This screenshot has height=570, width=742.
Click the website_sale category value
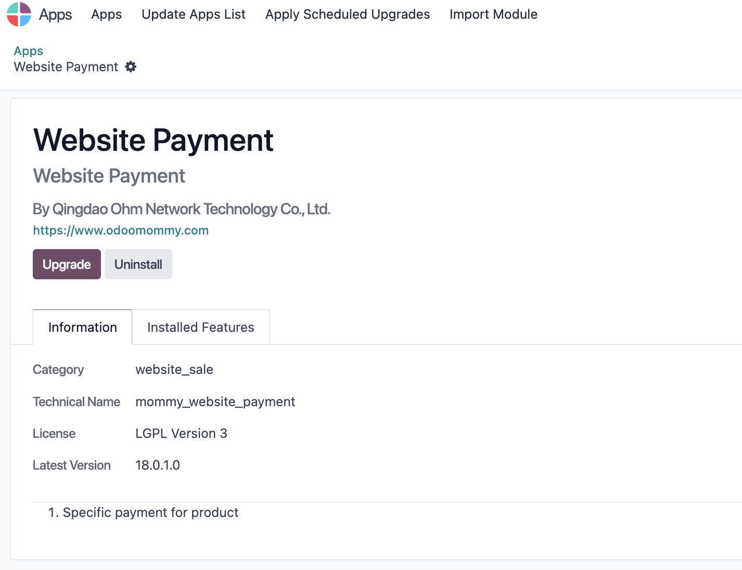(174, 369)
